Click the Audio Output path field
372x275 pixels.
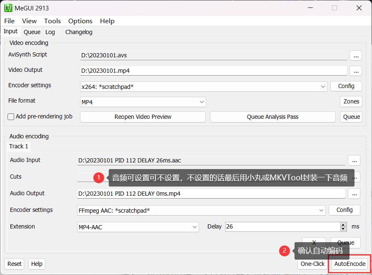(211, 194)
